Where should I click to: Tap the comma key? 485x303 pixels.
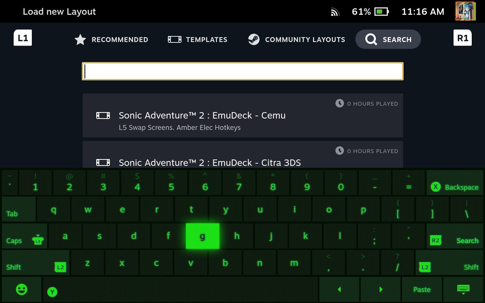[329, 262]
